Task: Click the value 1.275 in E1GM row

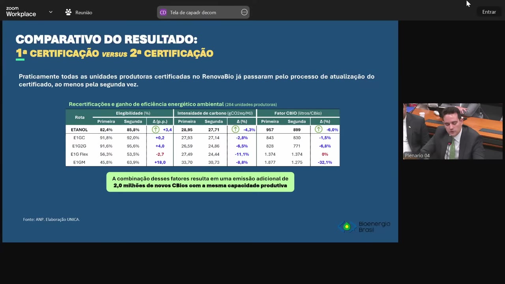Action: click(297, 163)
